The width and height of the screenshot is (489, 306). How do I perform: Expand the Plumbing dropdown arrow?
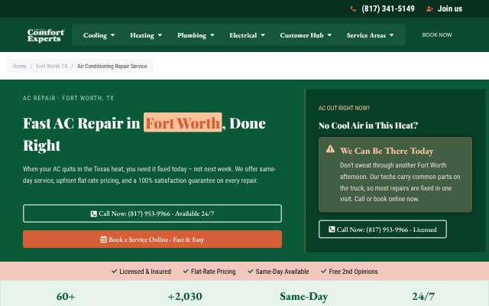tap(212, 35)
